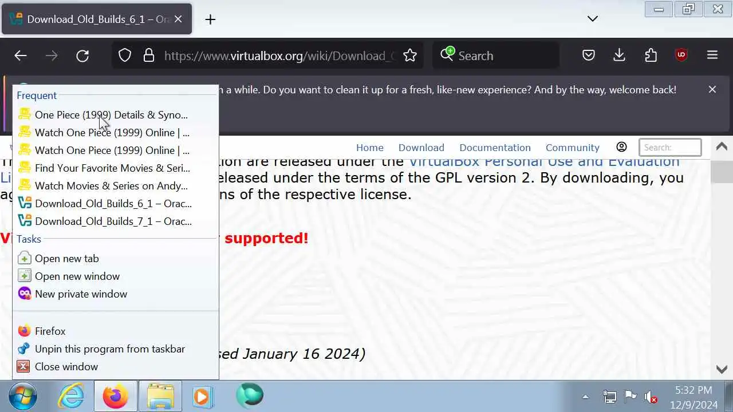Choose Open new window task
733x412 pixels.
[x=115, y=276]
